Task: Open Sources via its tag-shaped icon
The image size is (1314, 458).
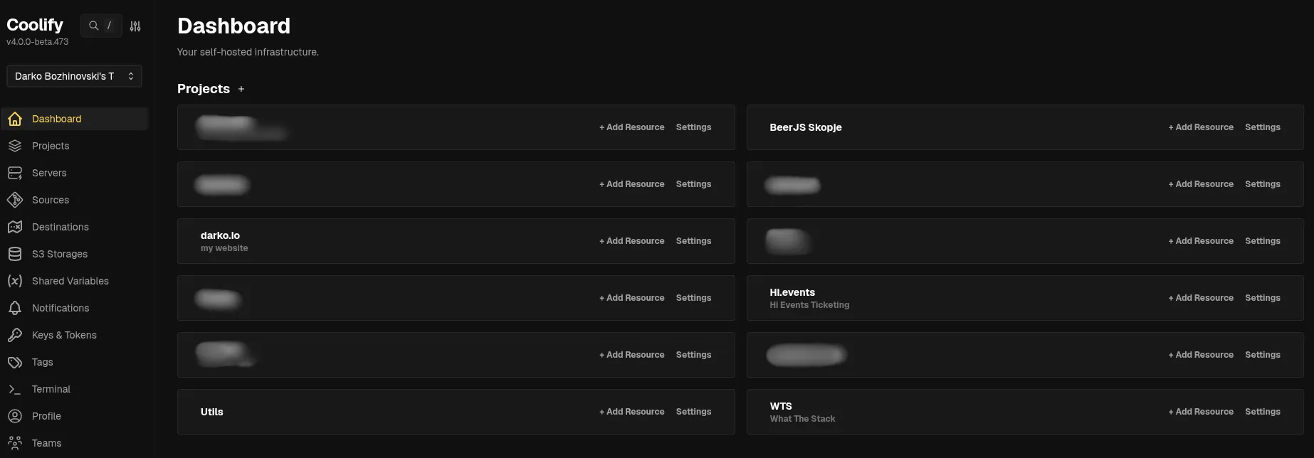Action: [x=15, y=199]
